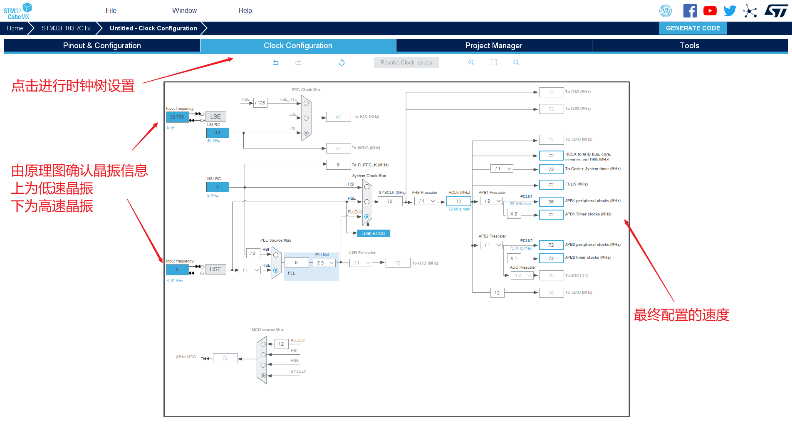This screenshot has height=433, width=792.
Task: Open the ST 10-year anniversary badge icon
Action: tap(666, 11)
